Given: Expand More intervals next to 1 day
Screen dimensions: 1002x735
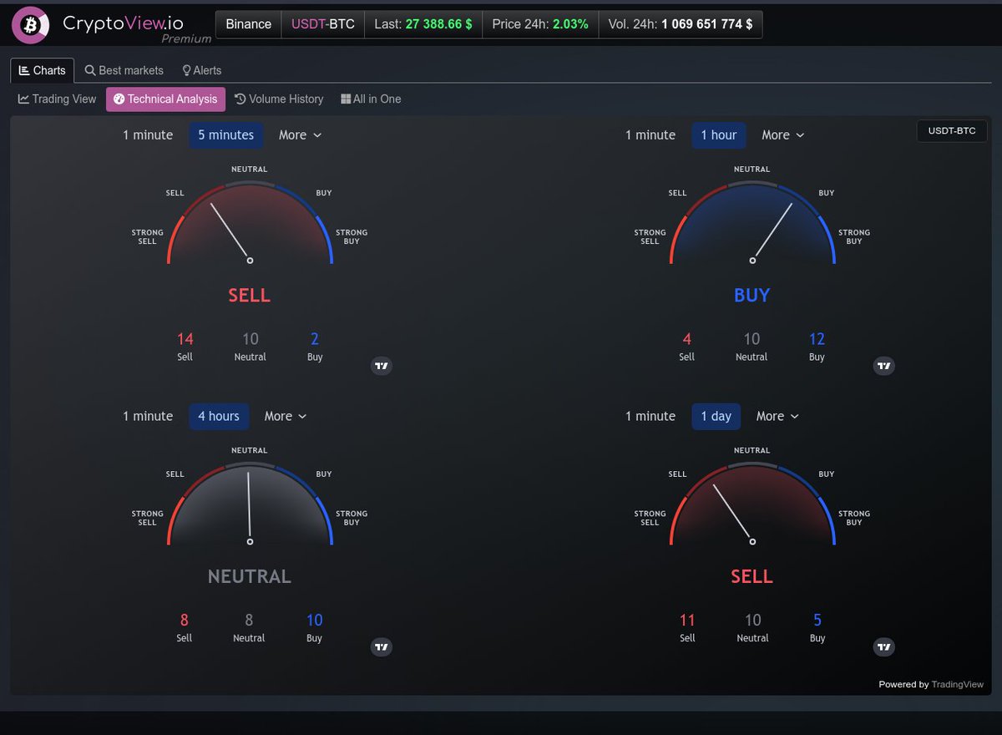Looking at the screenshot, I should pyautogui.click(x=777, y=416).
